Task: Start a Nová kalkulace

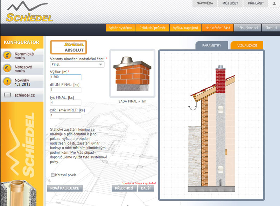Action: click(65, 188)
